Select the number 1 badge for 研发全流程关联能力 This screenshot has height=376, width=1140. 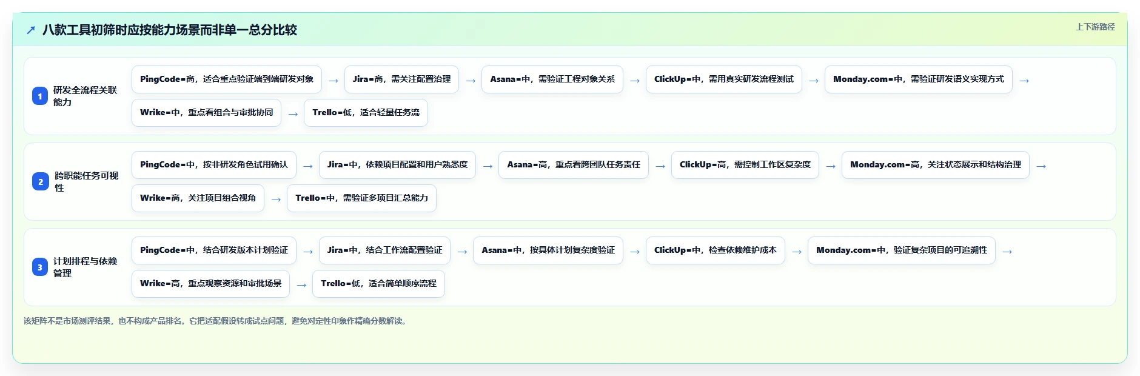(x=40, y=96)
